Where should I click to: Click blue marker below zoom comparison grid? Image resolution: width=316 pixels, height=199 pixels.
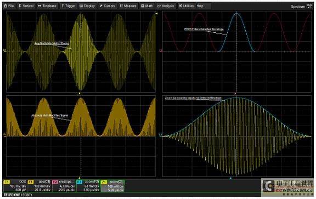(x=231, y=178)
